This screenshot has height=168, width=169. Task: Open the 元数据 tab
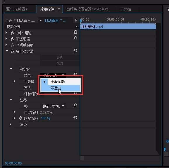pyautogui.click(x=126, y=9)
